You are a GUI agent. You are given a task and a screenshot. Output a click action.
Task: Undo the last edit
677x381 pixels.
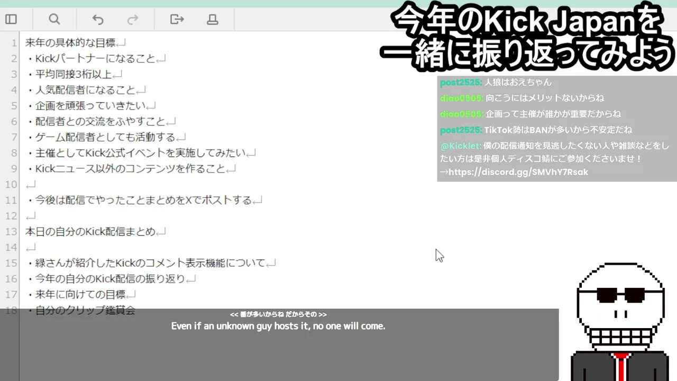tap(98, 20)
